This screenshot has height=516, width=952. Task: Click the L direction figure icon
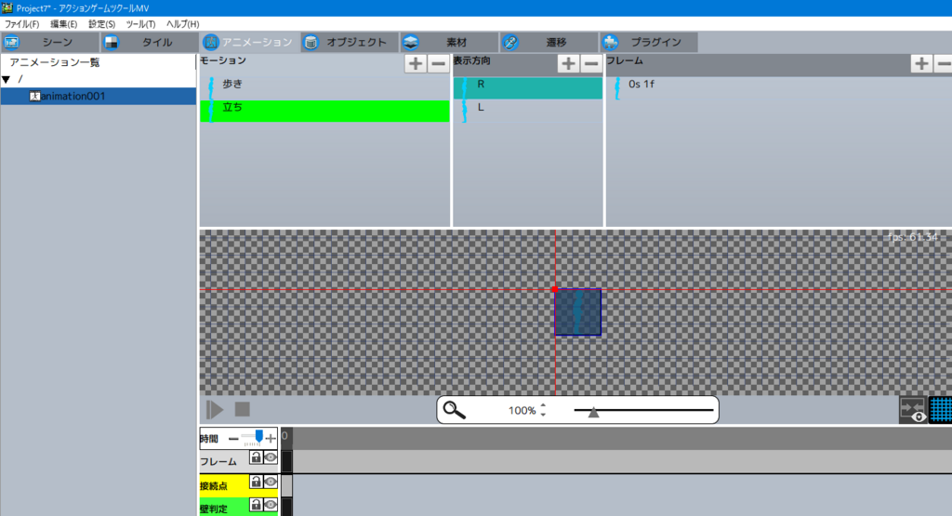click(465, 112)
